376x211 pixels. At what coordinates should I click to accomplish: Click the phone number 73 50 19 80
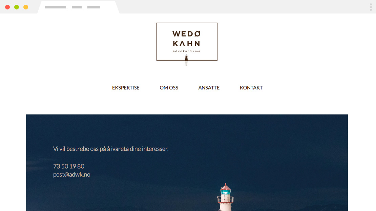point(68,166)
